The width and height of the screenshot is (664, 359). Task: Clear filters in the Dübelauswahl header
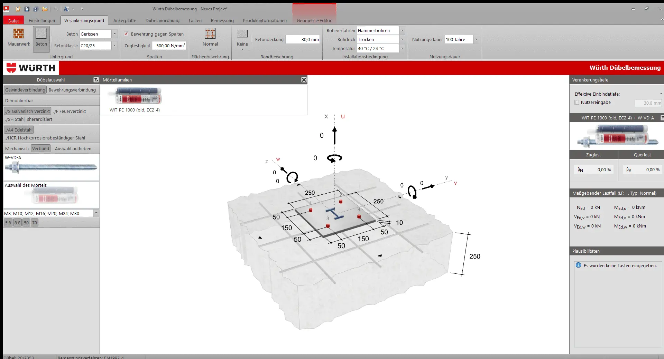[96, 80]
